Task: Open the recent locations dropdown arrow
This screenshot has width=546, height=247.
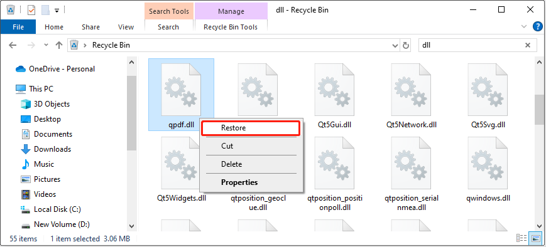Action: 46,45
